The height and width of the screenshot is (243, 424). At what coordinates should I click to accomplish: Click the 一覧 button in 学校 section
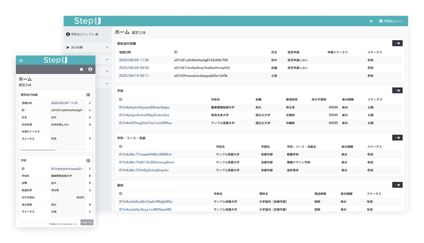coord(397,91)
